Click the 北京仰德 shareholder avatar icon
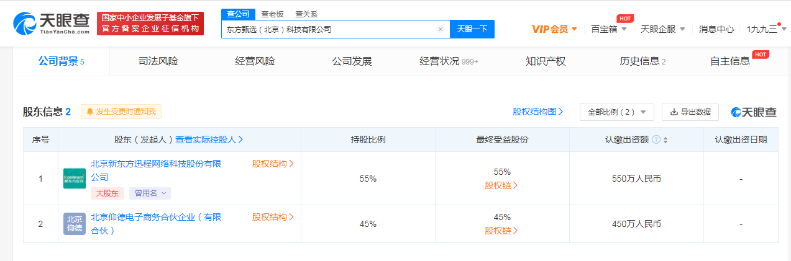 [75, 223]
